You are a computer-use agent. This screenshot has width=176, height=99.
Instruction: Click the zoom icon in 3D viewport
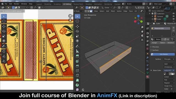pyautogui.click(x=142, y=27)
